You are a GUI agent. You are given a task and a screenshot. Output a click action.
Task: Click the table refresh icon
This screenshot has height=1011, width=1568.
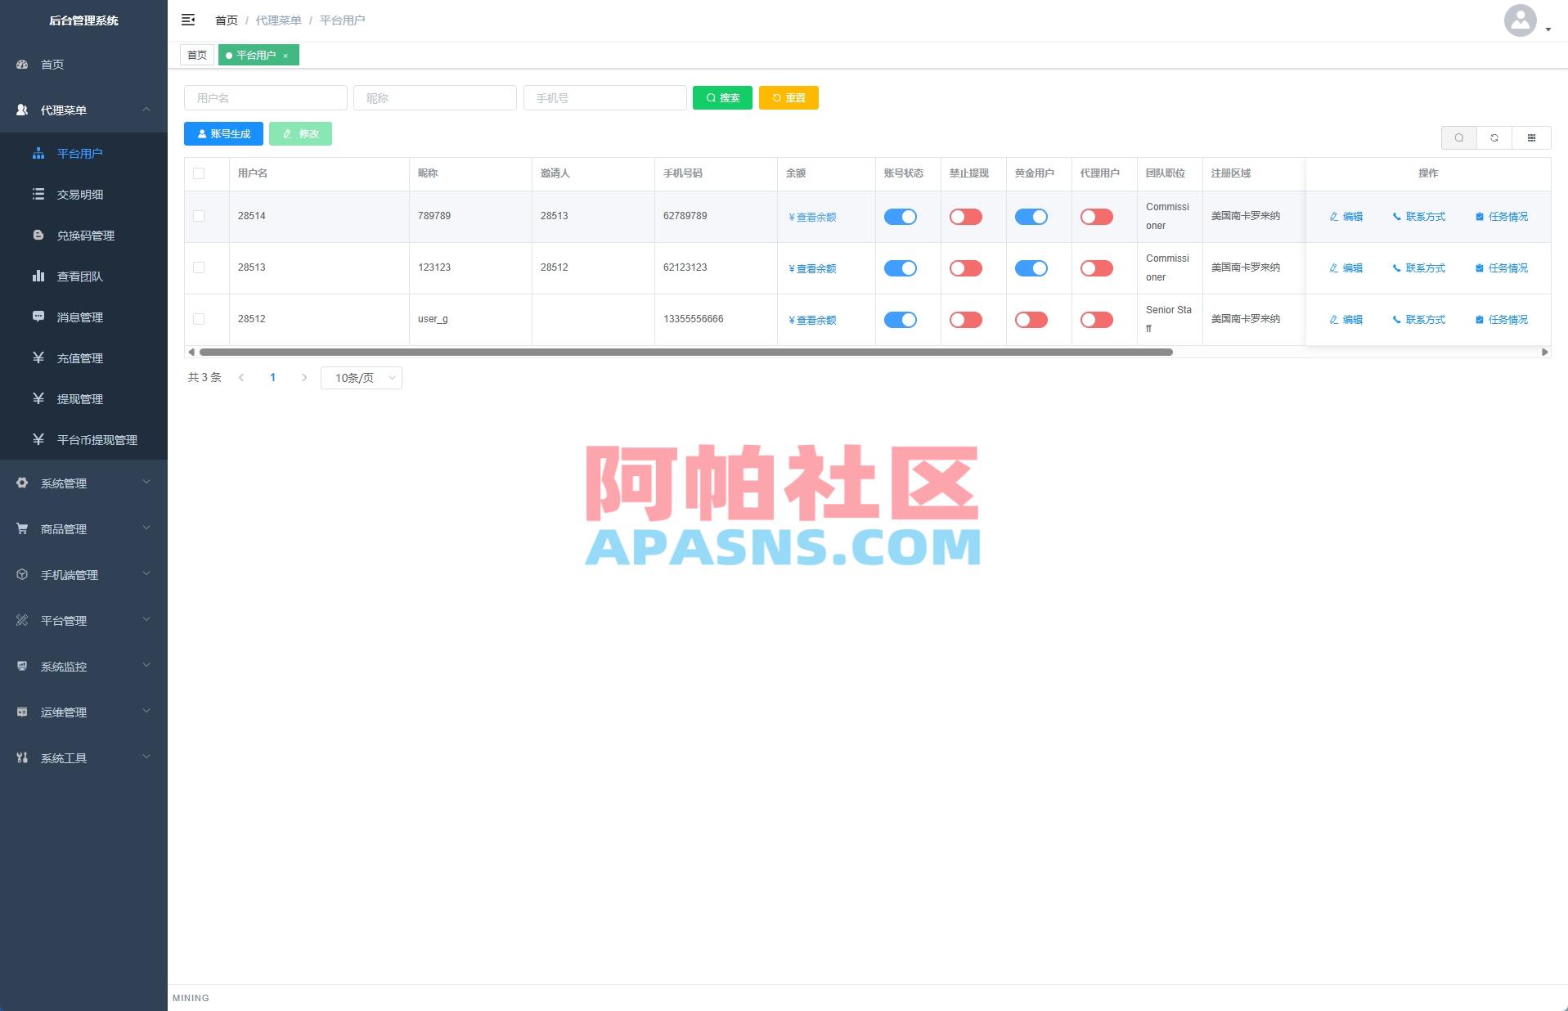(1495, 137)
